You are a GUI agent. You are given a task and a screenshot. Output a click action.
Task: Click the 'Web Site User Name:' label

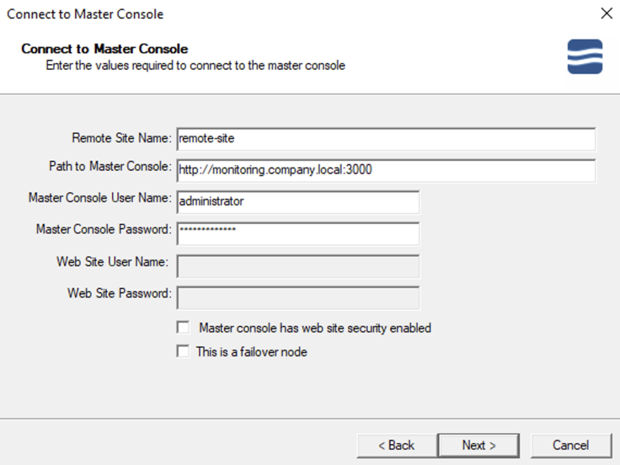click(x=113, y=262)
